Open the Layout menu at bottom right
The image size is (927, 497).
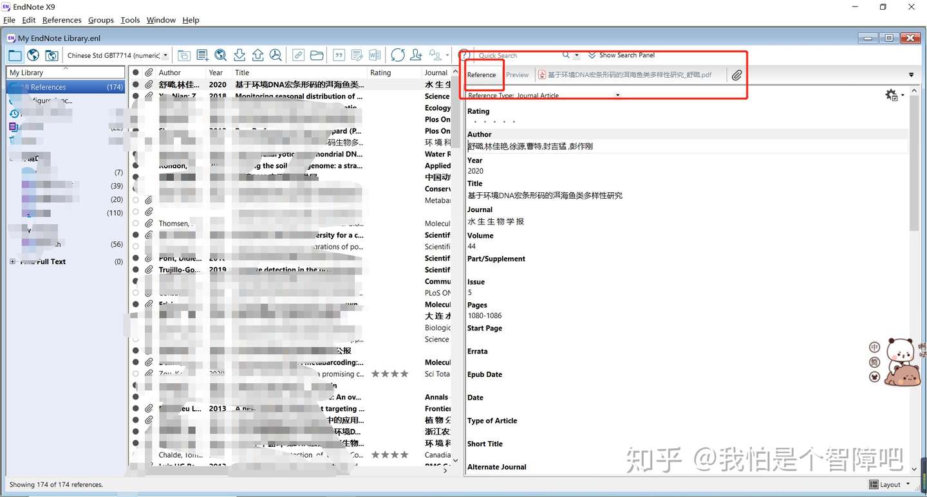(x=890, y=484)
